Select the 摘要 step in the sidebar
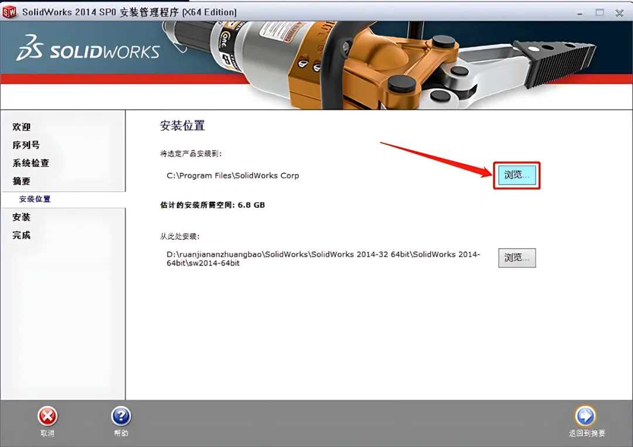The height and width of the screenshot is (447, 633). (22, 181)
